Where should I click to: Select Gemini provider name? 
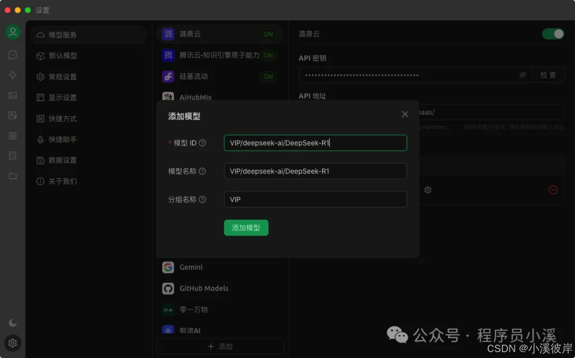click(191, 267)
